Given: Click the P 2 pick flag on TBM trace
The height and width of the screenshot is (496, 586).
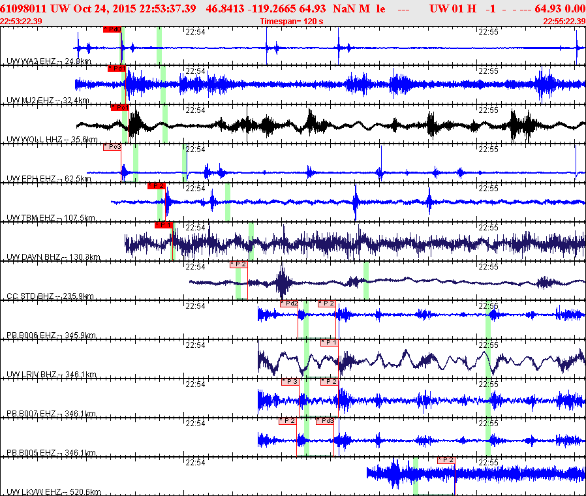Looking at the screenshot, I should point(156,186).
